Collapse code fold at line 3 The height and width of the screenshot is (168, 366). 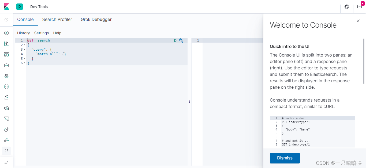24,50
